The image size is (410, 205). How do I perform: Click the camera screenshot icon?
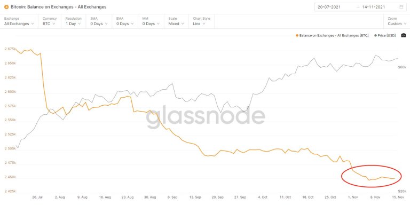pyautogui.click(x=404, y=35)
